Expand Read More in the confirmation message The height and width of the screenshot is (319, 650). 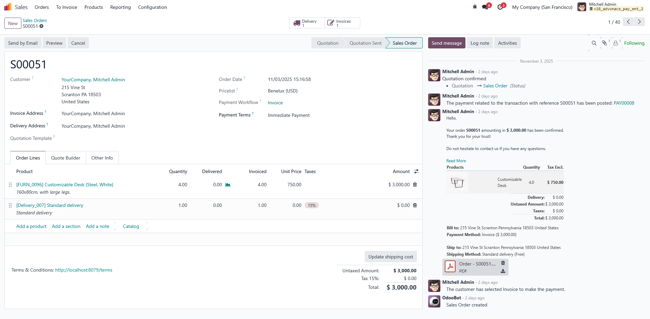click(x=456, y=161)
